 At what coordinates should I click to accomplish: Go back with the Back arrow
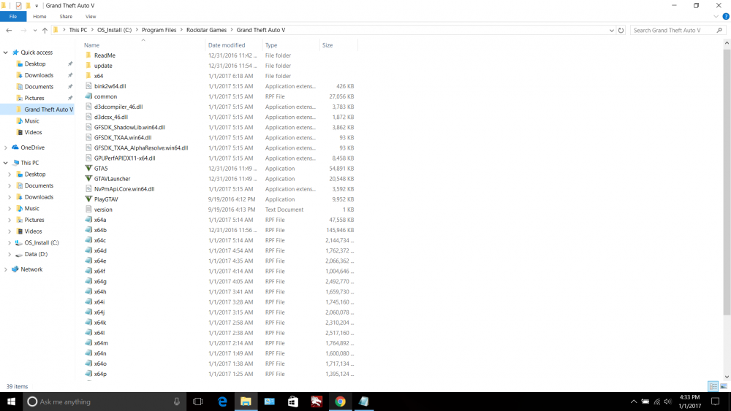(9, 30)
